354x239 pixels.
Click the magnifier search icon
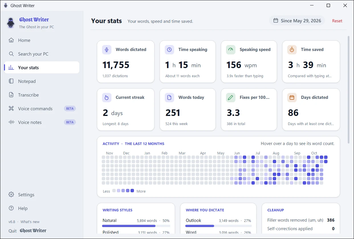(x=11, y=54)
